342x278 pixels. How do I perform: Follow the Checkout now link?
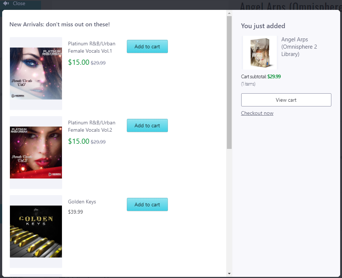257,113
